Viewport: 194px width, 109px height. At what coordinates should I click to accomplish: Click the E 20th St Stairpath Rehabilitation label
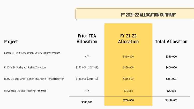click(x=25, y=67)
